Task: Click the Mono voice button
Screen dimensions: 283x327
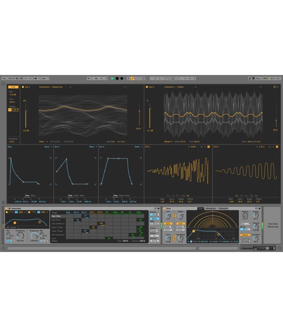Action: (155, 218)
